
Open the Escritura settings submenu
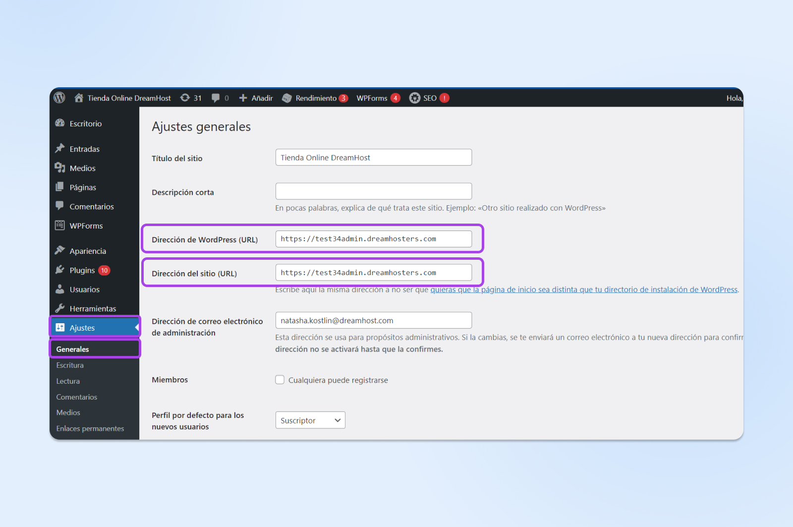70,365
